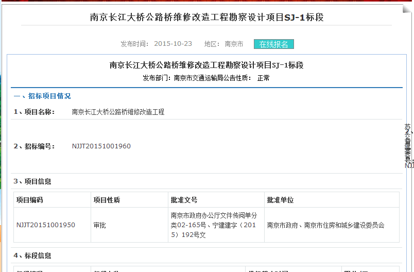Click the 南京市政府、南京市住房和城乡建设委员会 cell

click(325, 225)
